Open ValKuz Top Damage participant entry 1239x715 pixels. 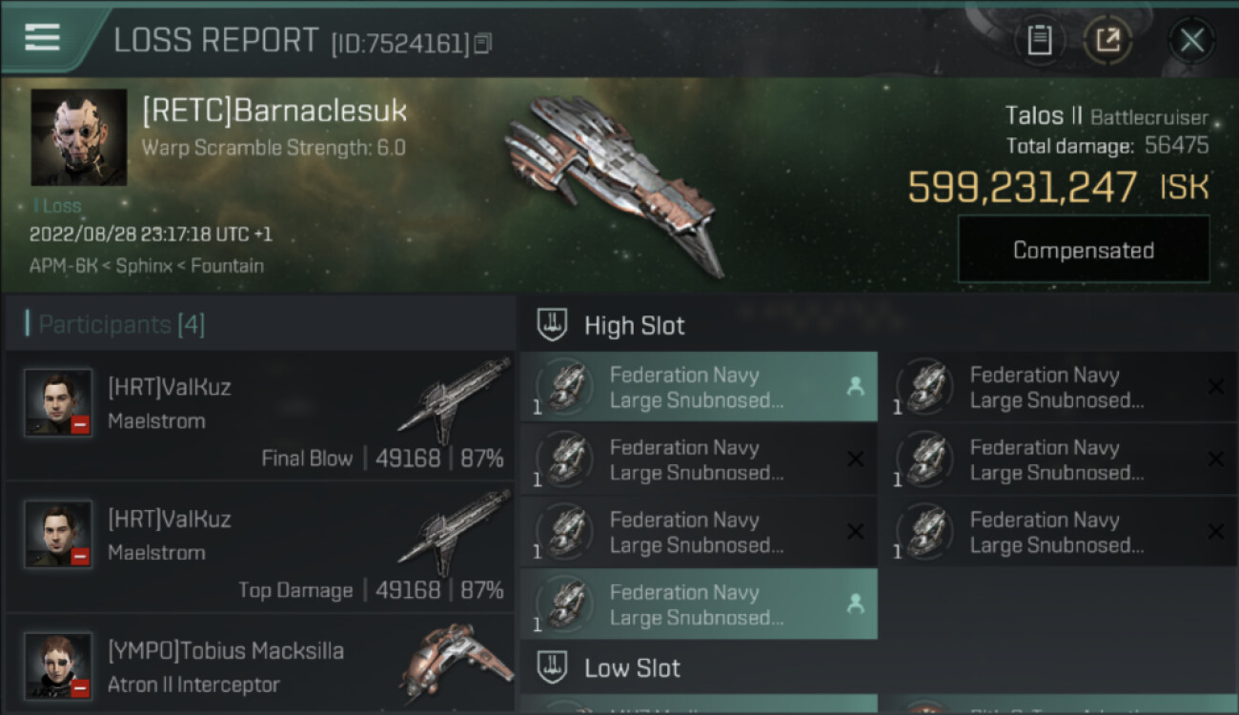point(259,547)
